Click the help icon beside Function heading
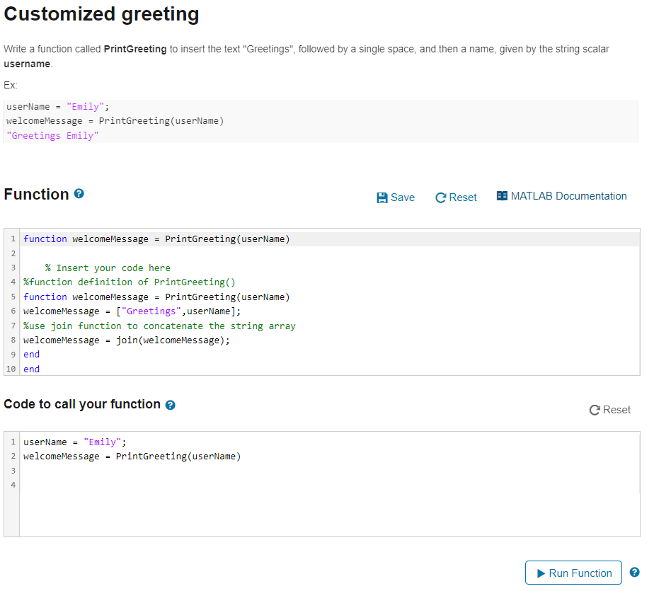Screen dimensions: 654x591 pyautogui.click(x=79, y=193)
